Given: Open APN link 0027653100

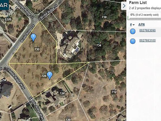Looking at the screenshot, I should (x=148, y=40).
